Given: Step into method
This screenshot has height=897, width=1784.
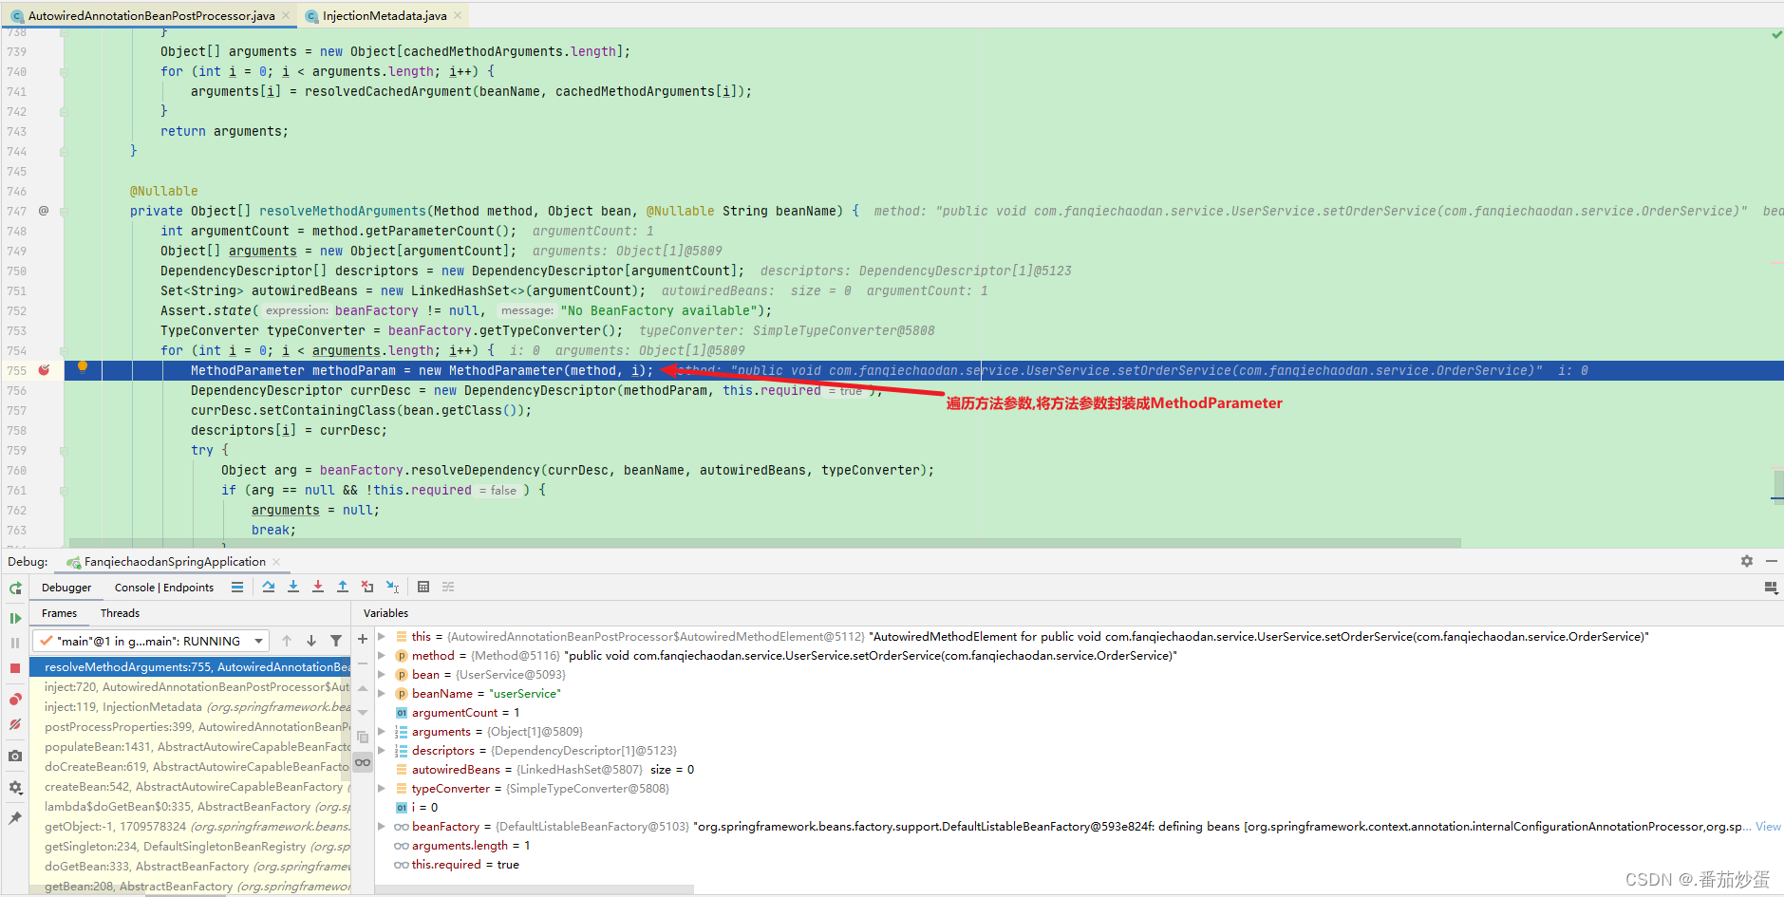Looking at the screenshot, I should click(293, 588).
